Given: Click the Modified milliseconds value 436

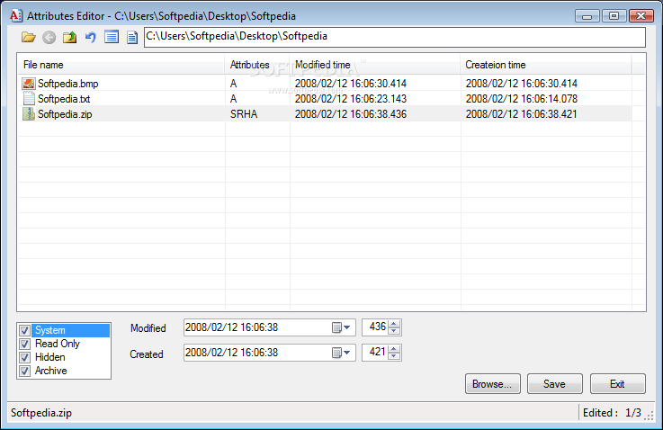Looking at the screenshot, I should point(377,327).
